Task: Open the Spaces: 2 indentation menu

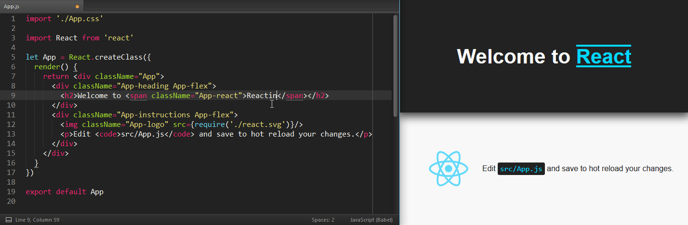Action: click(x=323, y=220)
